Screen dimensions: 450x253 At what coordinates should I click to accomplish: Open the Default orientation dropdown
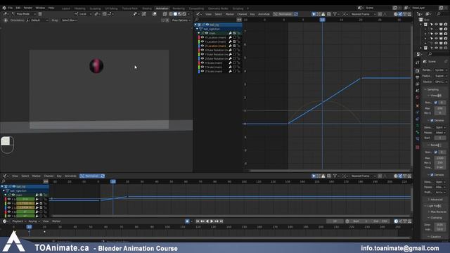click(x=37, y=20)
